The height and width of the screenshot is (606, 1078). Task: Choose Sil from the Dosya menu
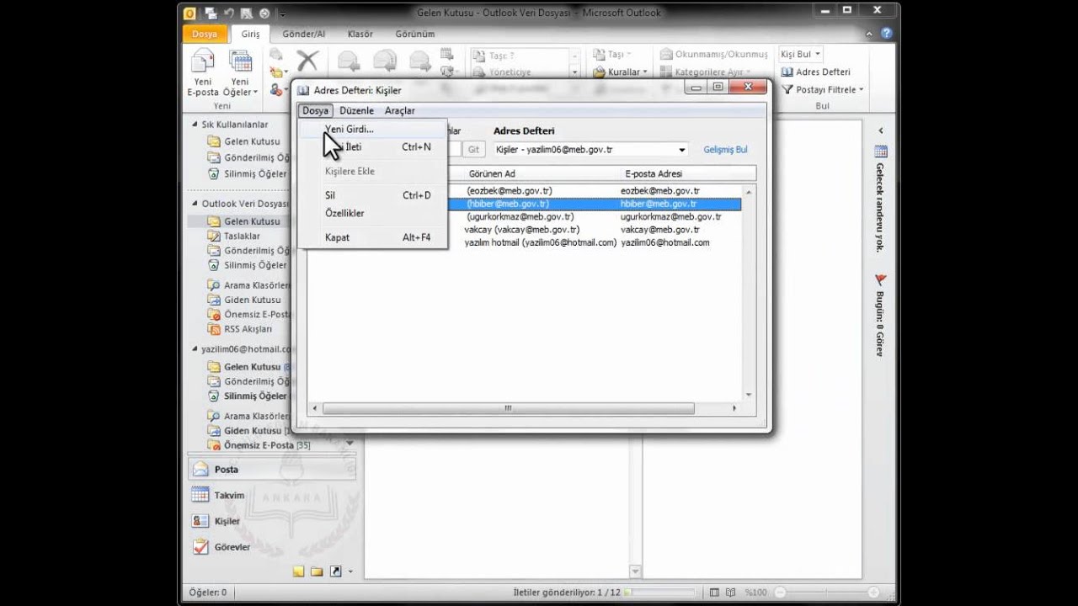point(373,195)
